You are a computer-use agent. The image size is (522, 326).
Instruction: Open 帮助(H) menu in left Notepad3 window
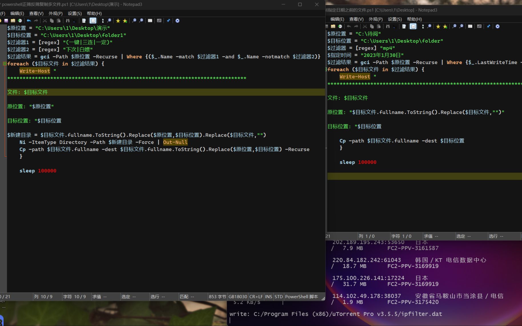[x=94, y=13]
